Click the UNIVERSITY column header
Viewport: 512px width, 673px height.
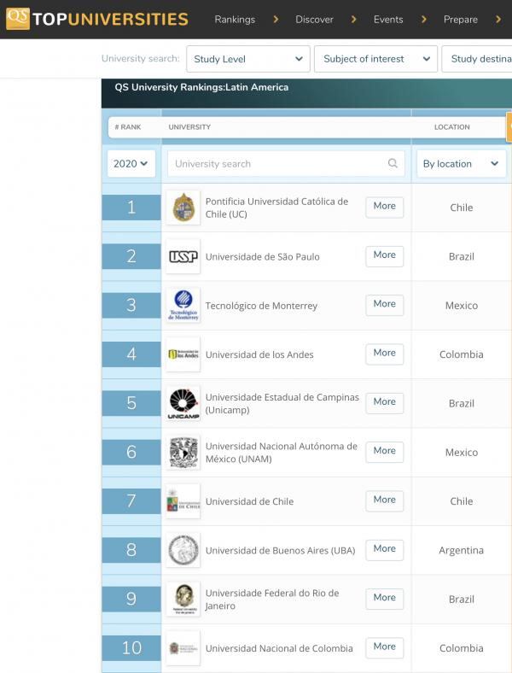pos(189,127)
